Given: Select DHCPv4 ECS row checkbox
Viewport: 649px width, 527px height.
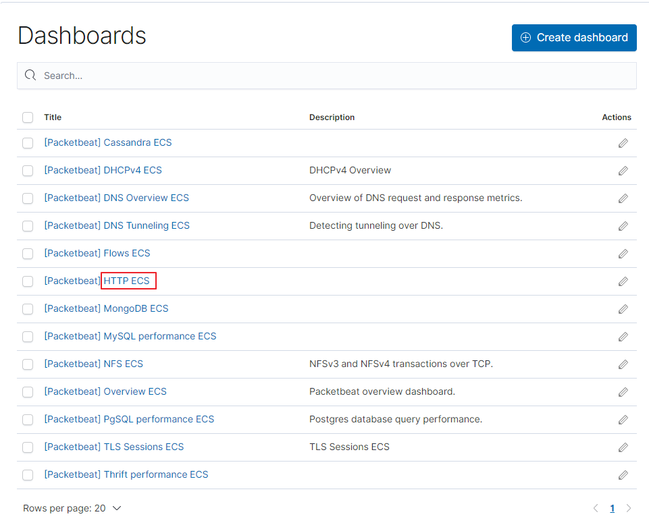Looking at the screenshot, I should pyautogui.click(x=28, y=171).
